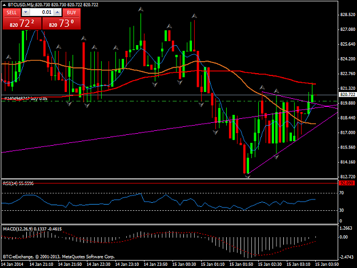Click the red SELL button
The image size is (357, 268).
tap(11, 13)
